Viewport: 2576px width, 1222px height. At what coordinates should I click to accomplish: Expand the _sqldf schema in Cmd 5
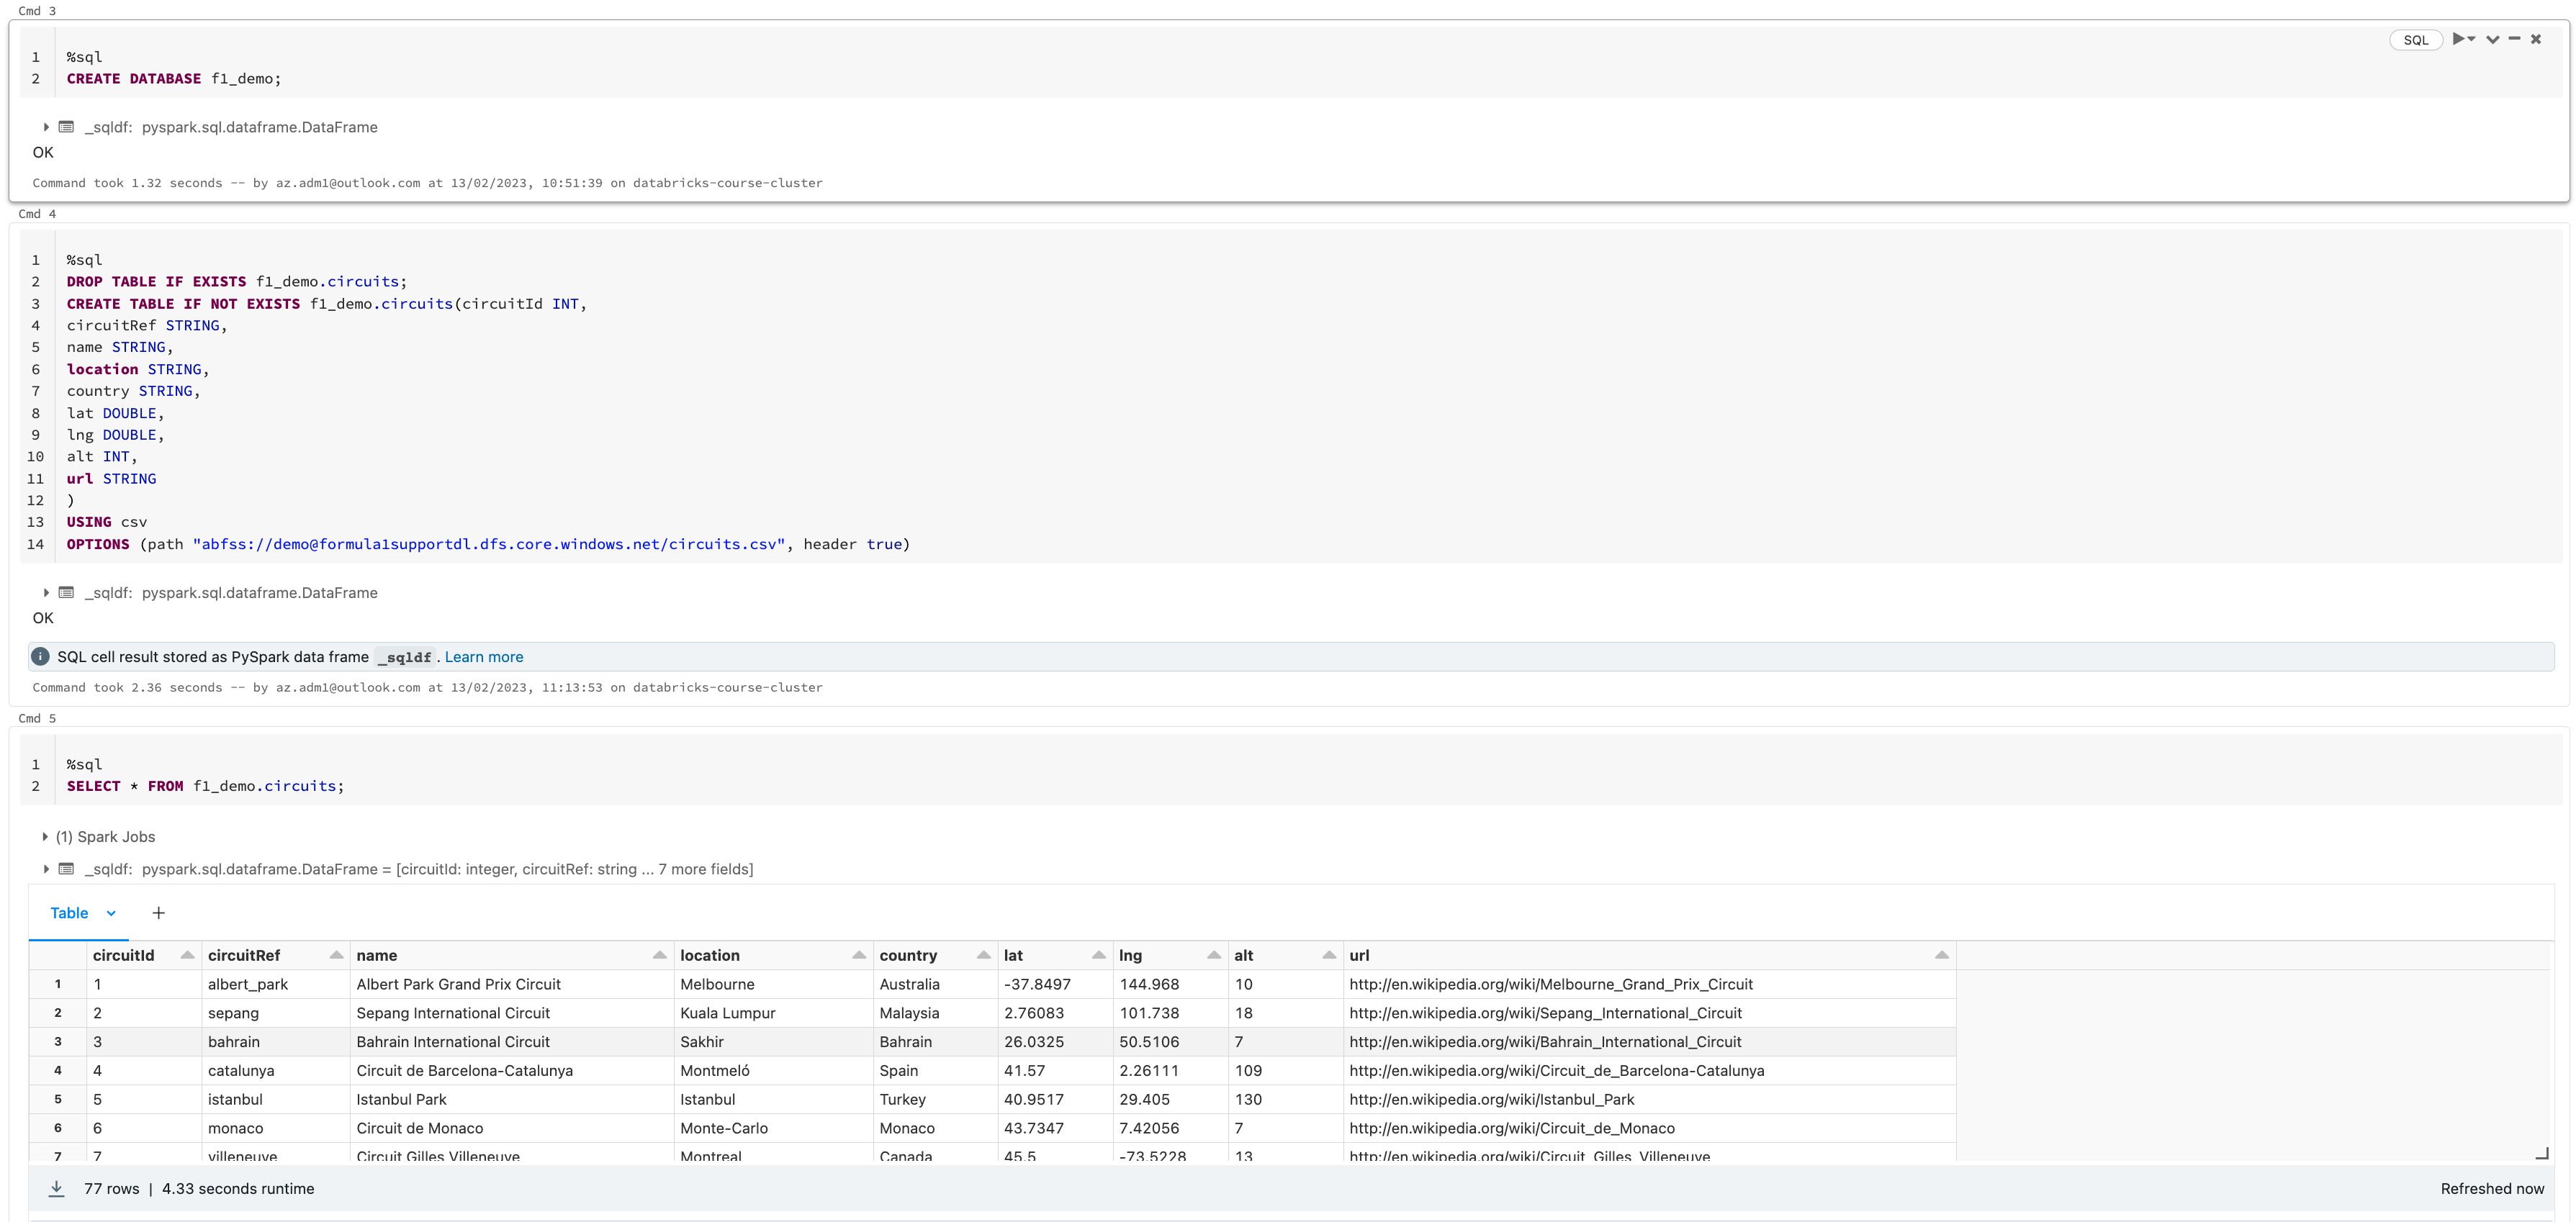[x=46, y=869]
